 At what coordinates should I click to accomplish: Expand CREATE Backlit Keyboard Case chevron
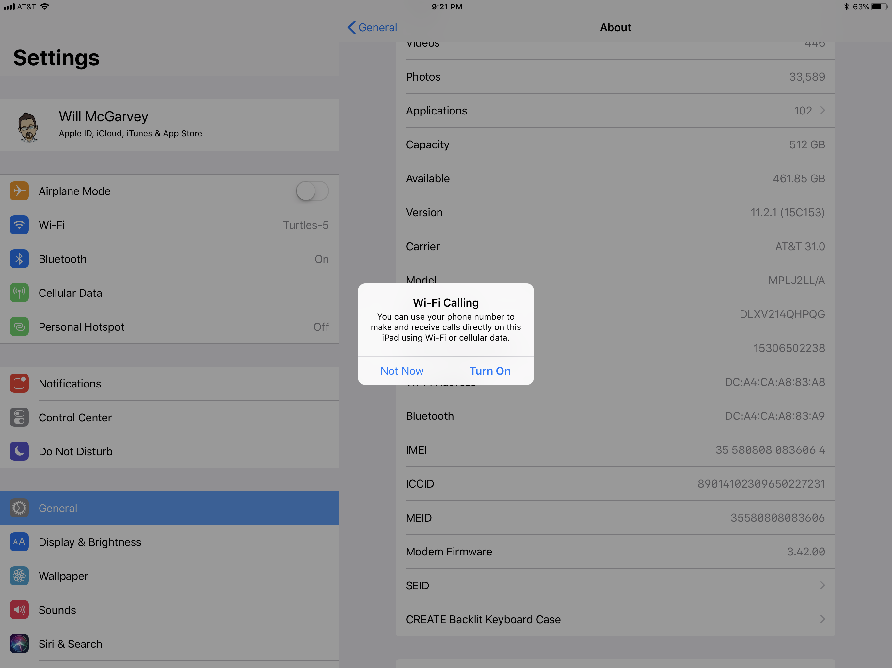point(822,619)
